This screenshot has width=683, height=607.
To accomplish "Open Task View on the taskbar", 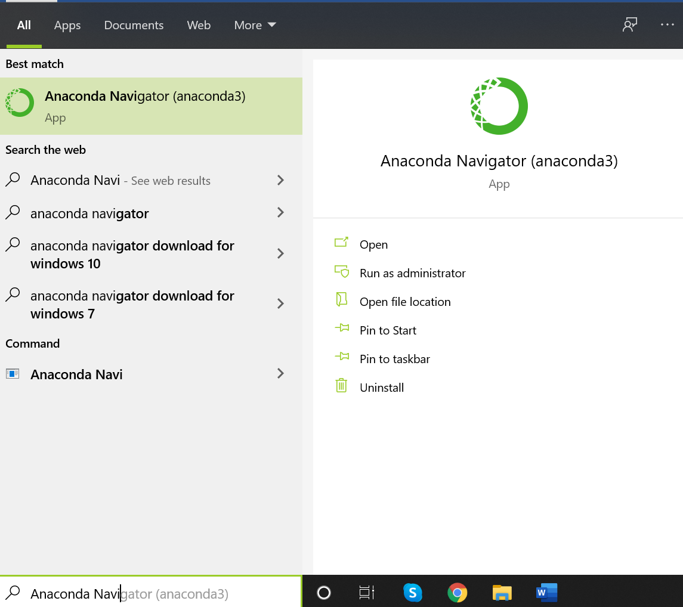I will pyautogui.click(x=367, y=592).
